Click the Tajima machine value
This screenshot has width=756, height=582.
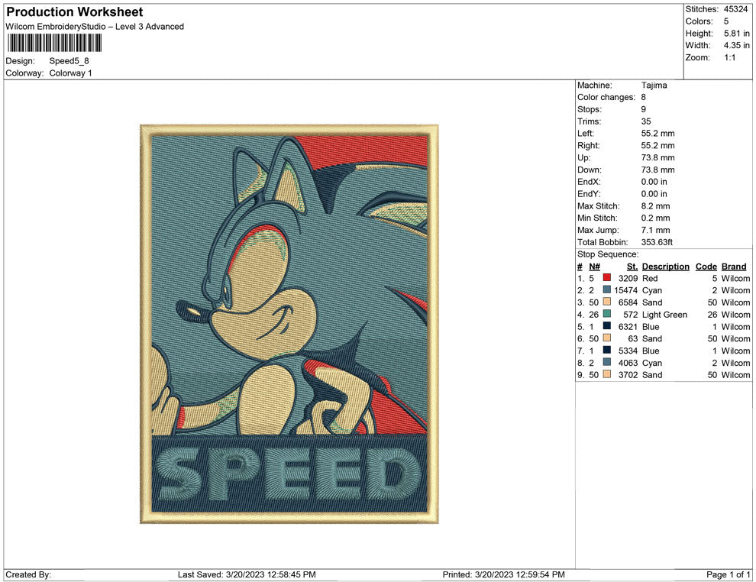(654, 85)
